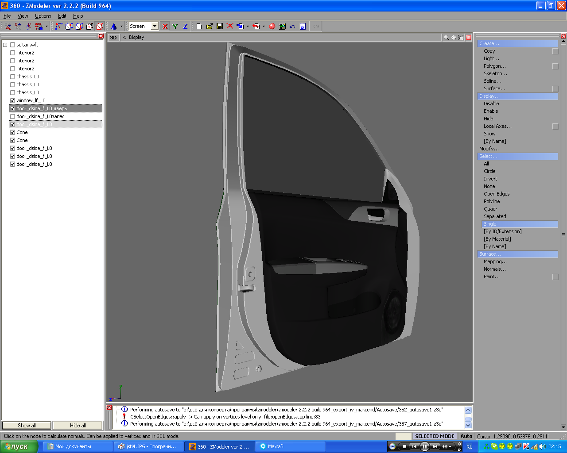567x453 pixels.
Task: Create a new file from the toolbar
Action: click(199, 27)
